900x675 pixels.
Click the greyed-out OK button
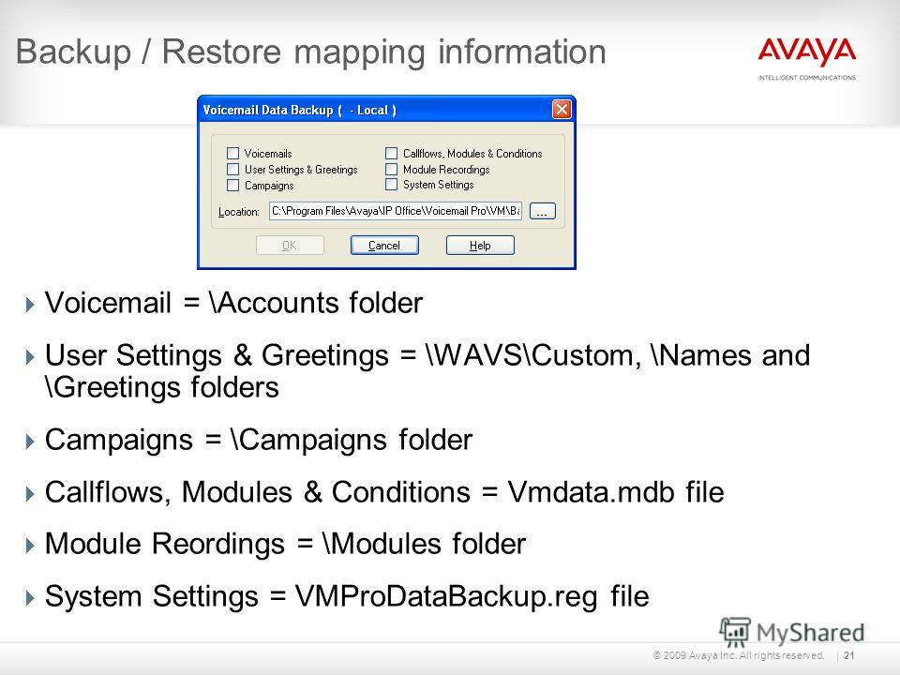(290, 245)
